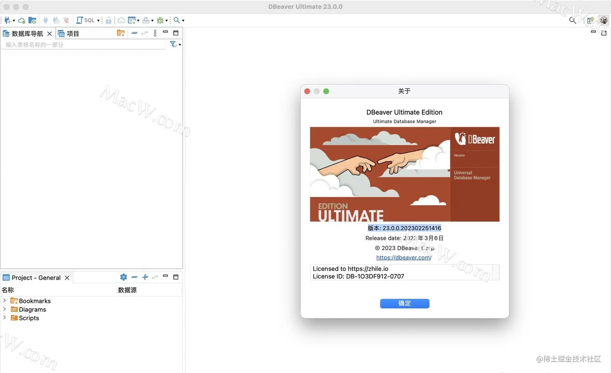Click the cloud settings toolbar icon
611x373 pixels.
22,20
